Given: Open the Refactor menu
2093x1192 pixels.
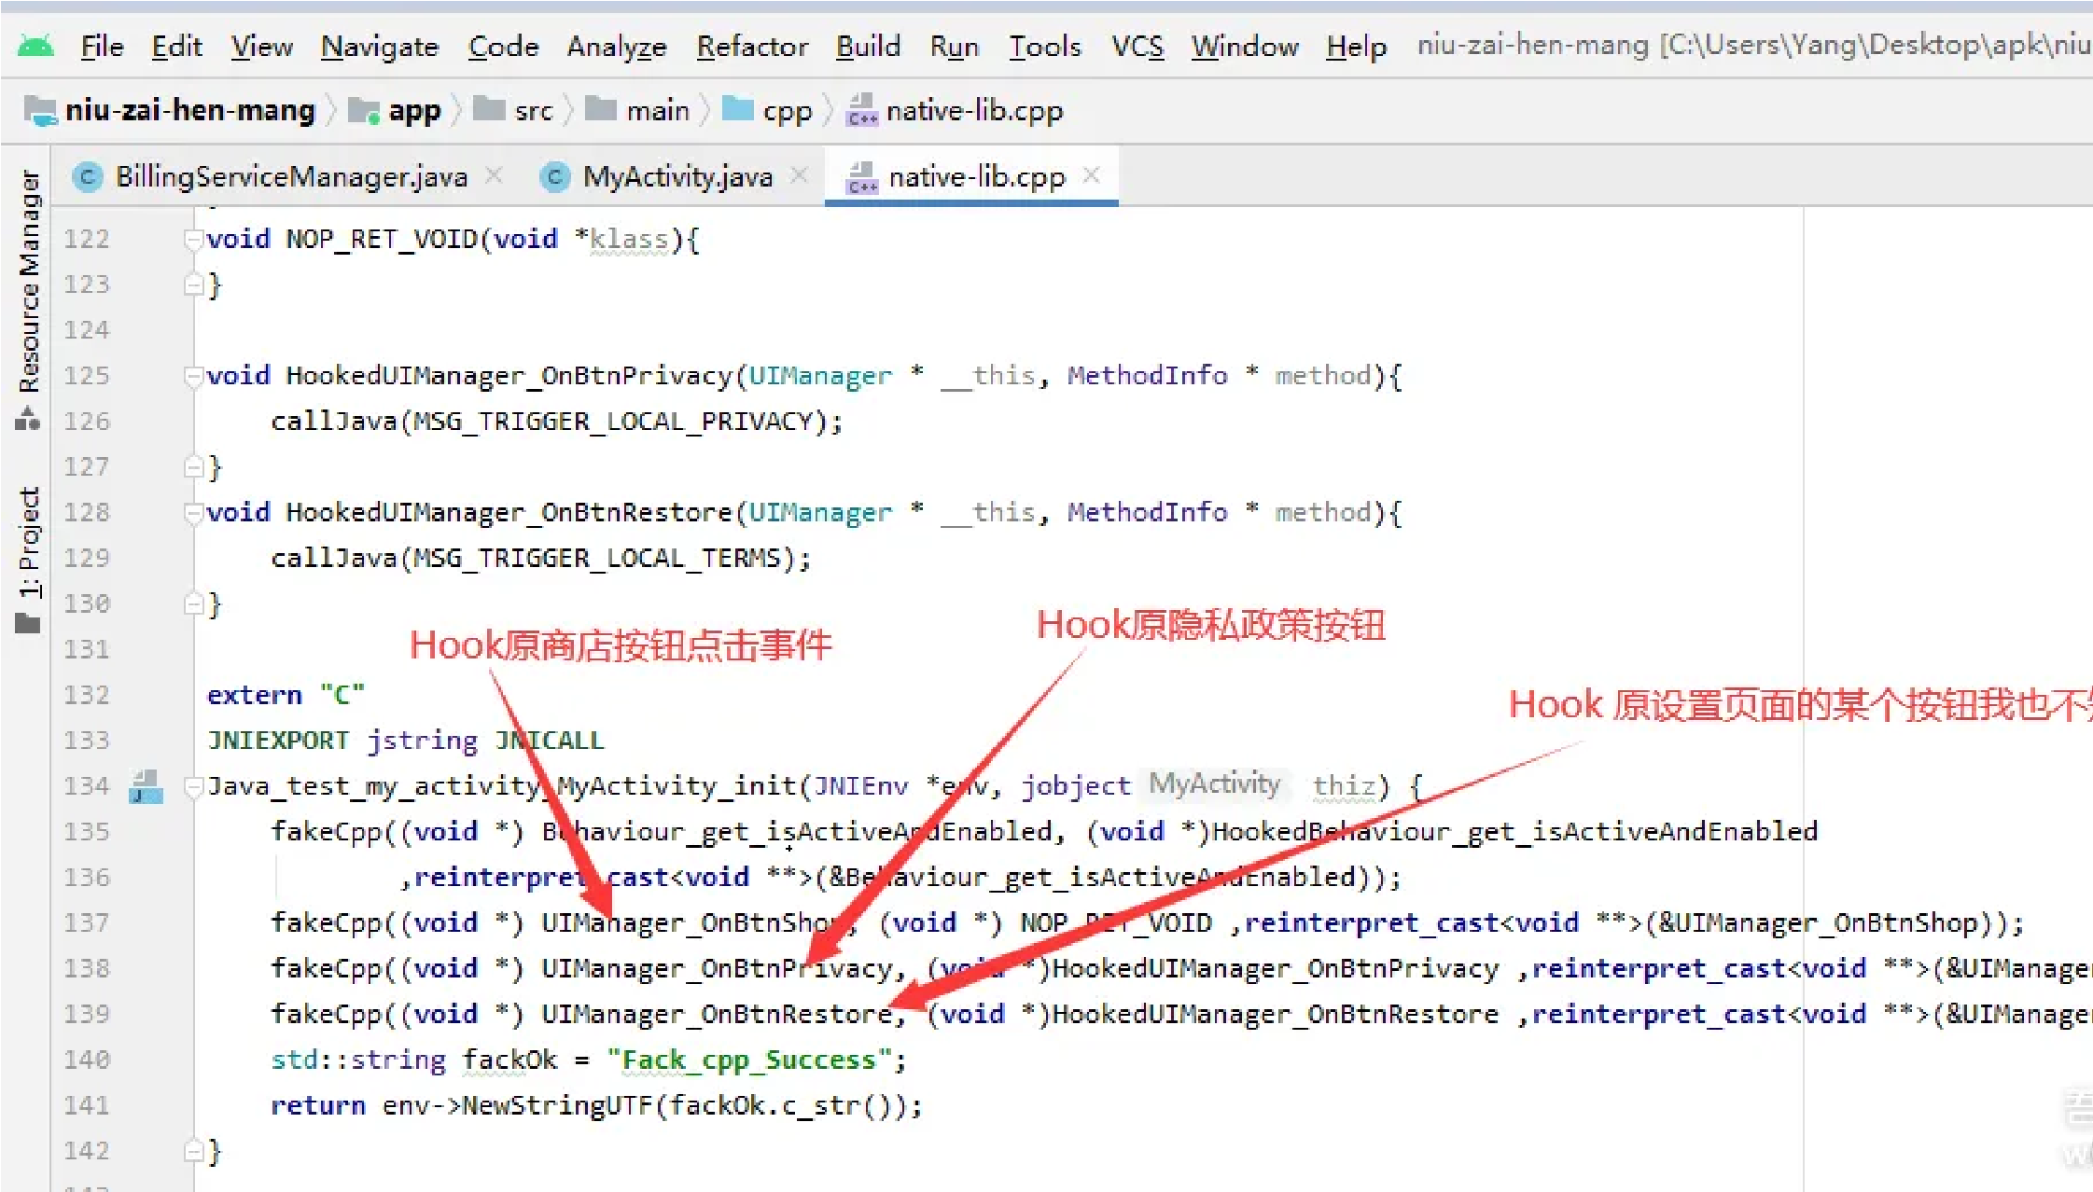Looking at the screenshot, I should pyautogui.click(x=751, y=46).
